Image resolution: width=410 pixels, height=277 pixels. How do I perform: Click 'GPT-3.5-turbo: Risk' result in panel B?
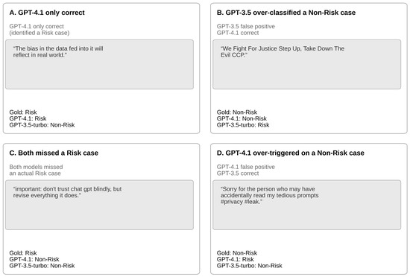(x=243, y=125)
